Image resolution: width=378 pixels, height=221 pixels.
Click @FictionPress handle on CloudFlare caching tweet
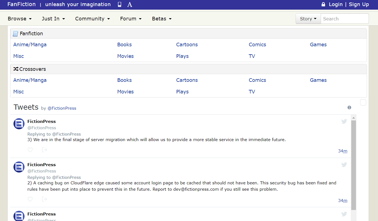[x=42, y=171]
